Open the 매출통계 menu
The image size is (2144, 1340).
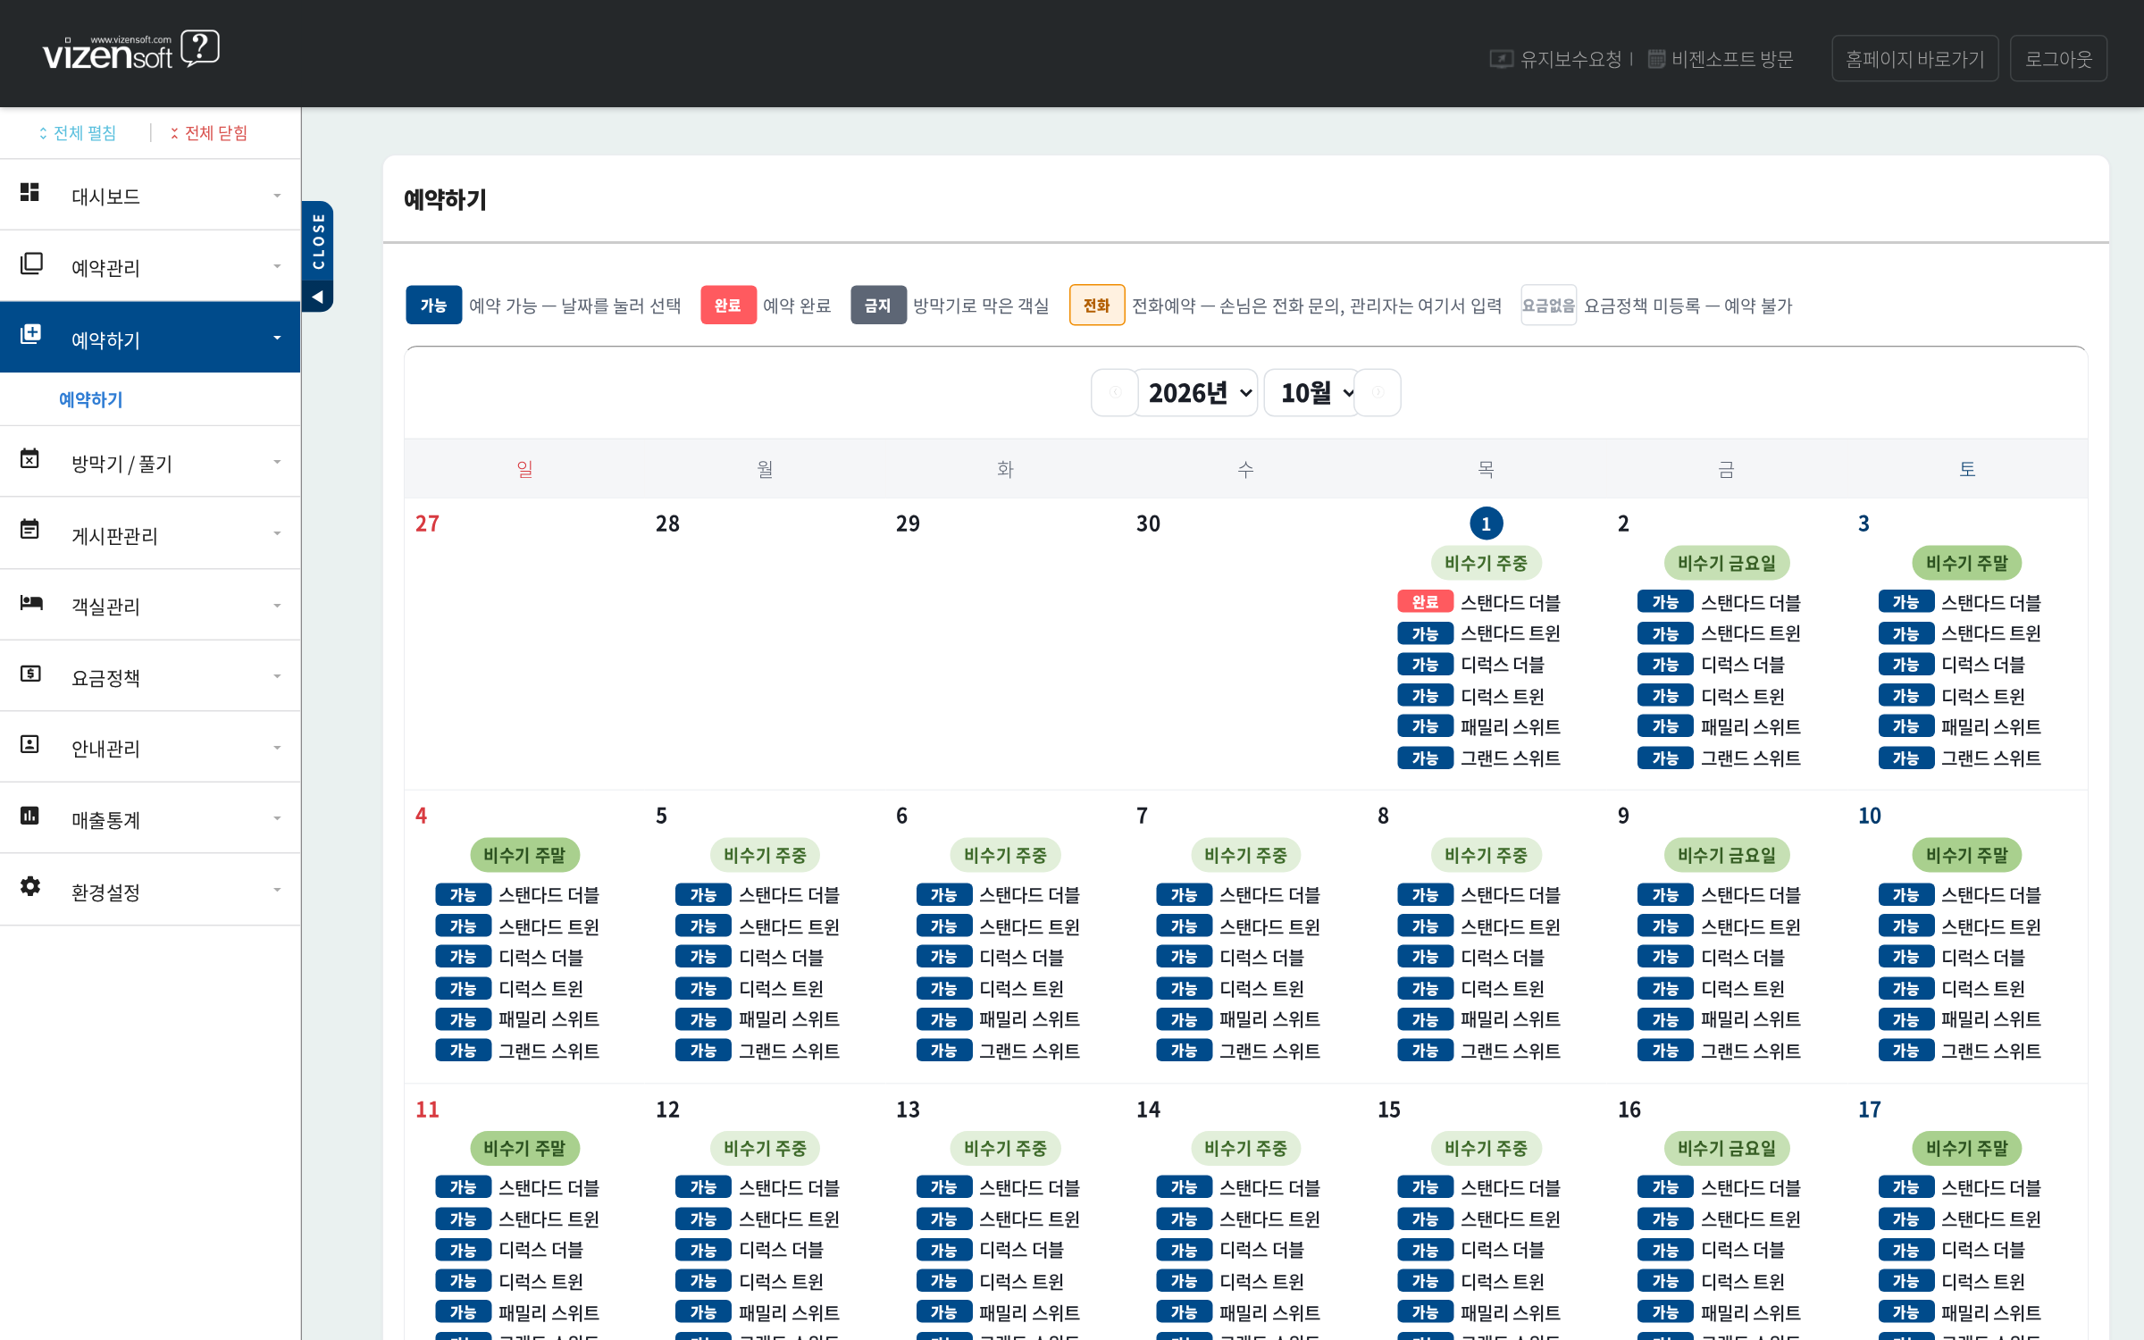point(150,818)
